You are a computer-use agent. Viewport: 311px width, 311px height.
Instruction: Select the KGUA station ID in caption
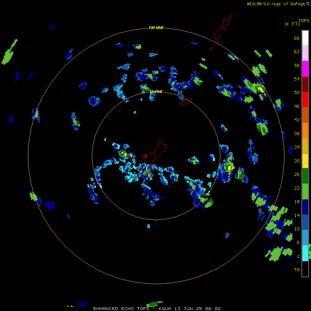164,309
